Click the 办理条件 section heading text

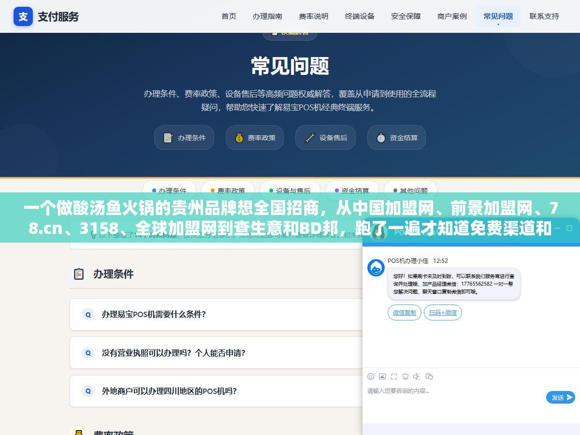click(x=113, y=274)
